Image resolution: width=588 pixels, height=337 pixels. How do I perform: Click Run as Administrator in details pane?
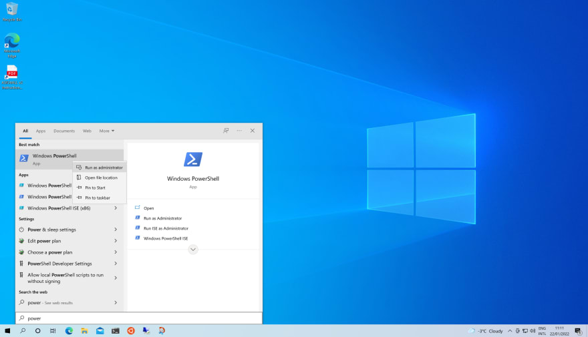162,218
